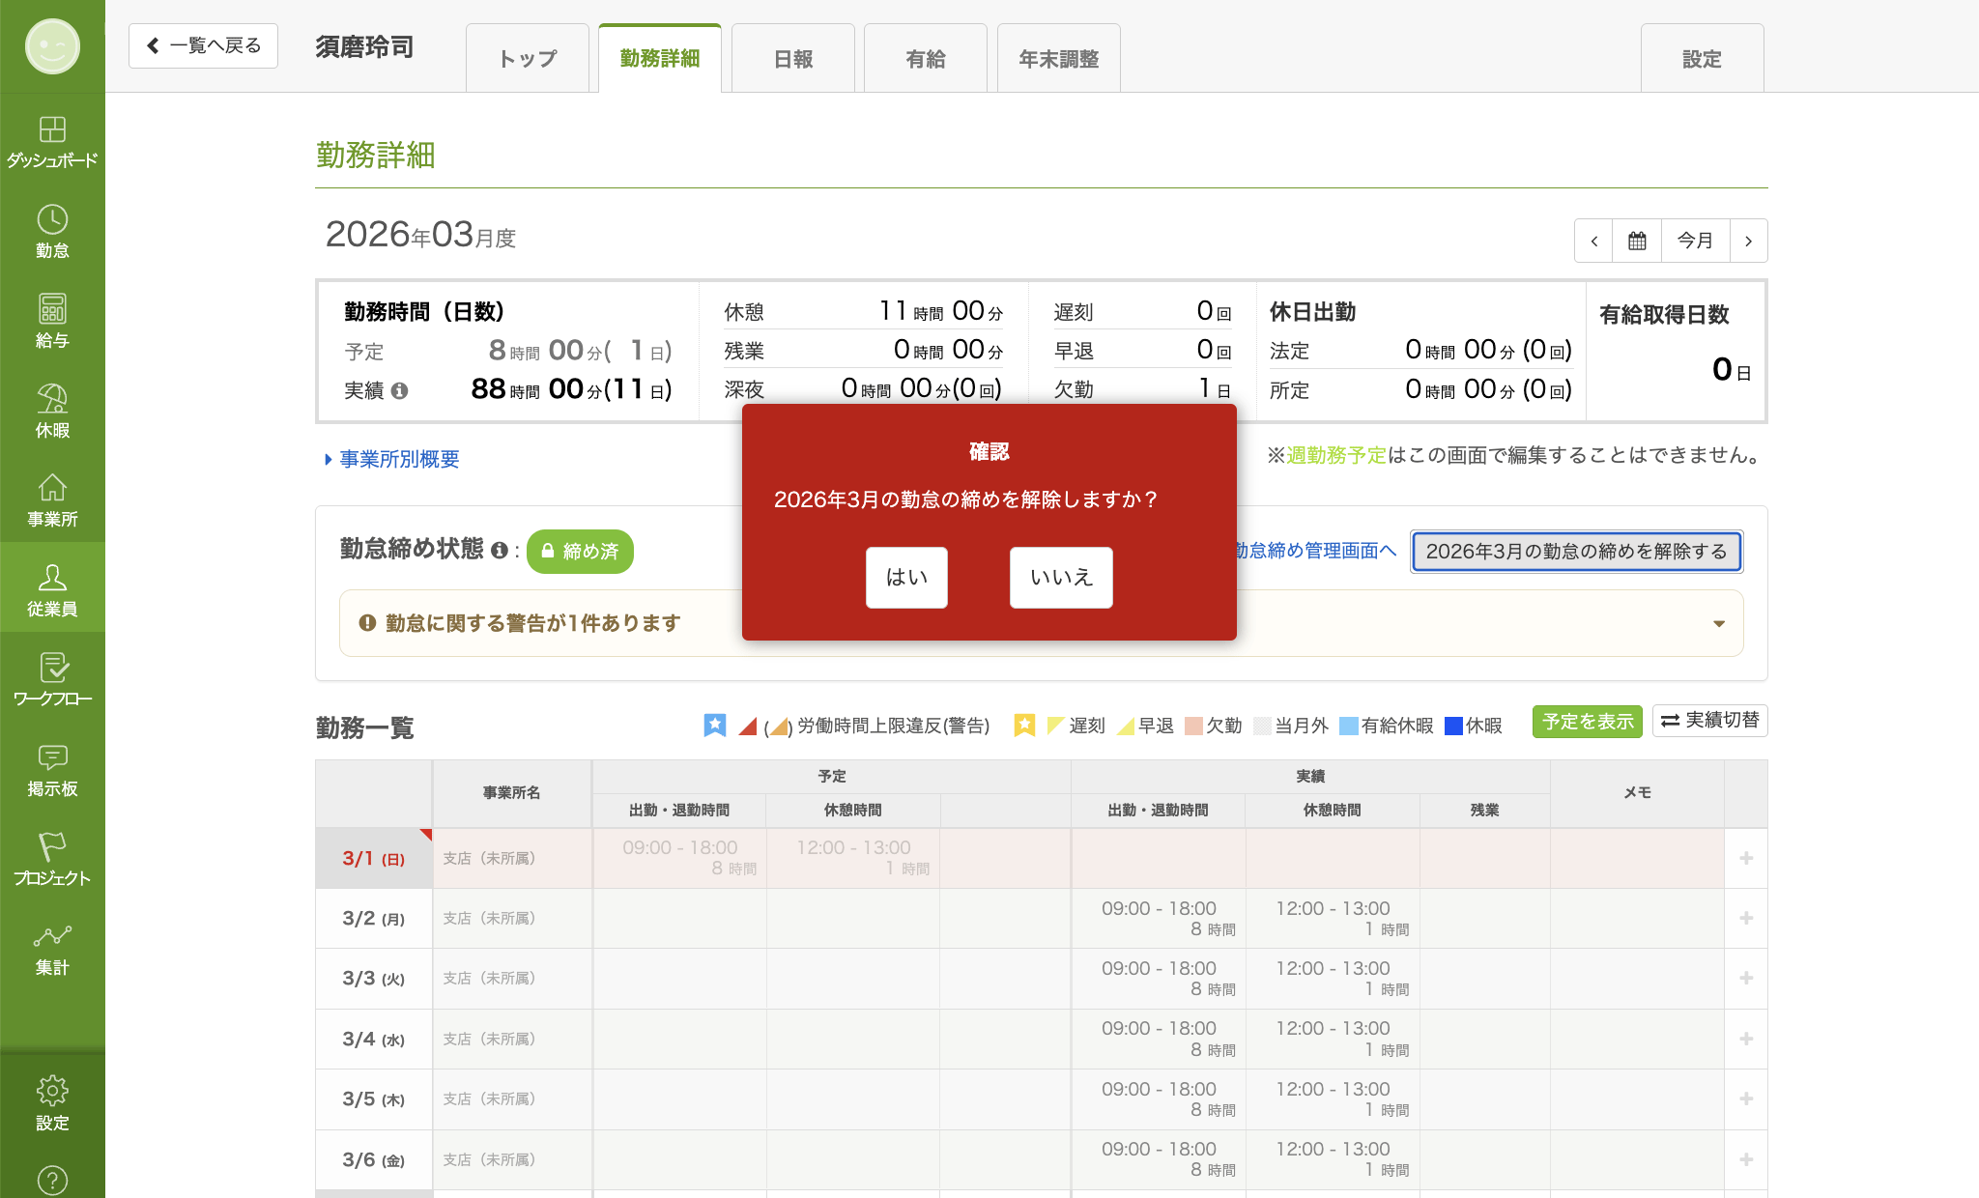Add entry with plus on 3/2 row
This screenshot has width=1979, height=1198.
click(1746, 918)
